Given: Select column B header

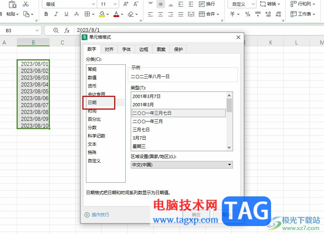Looking at the screenshot, I should coord(33,42).
